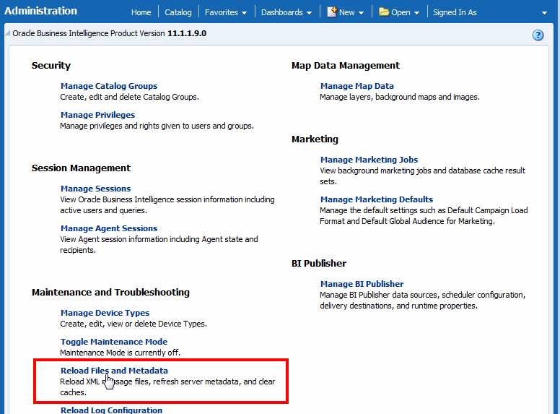Viewport: 560px width, 414px height.
Task: Click the Administration page title
Action: coord(40,11)
